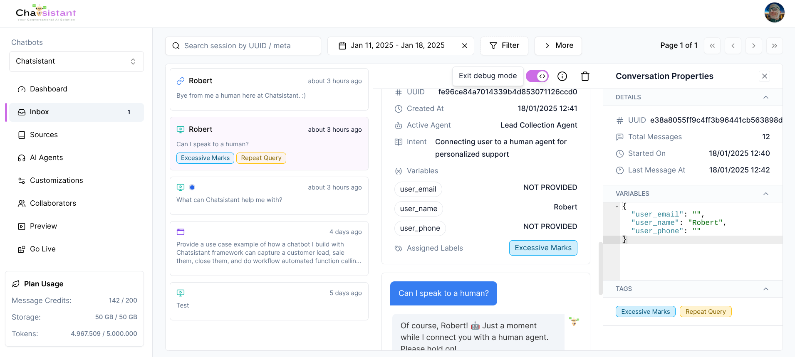Click the Collaborators people icon

tap(22, 204)
